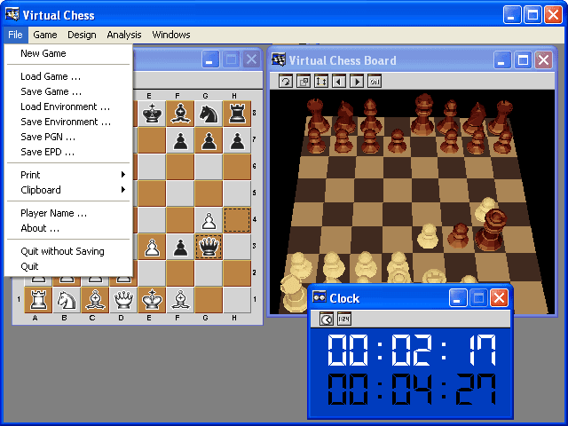
Task: Select the white bishop on F1
Action: point(180,300)
